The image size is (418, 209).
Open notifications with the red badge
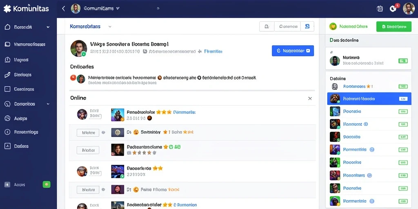[x=394, y=8]
